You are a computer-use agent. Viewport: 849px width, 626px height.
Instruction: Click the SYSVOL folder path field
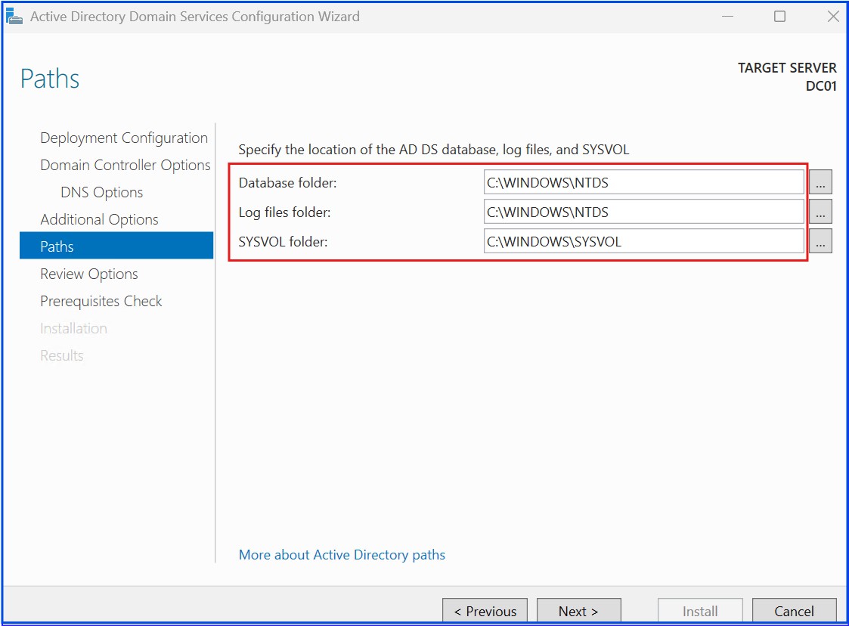(x=643, y=241)
